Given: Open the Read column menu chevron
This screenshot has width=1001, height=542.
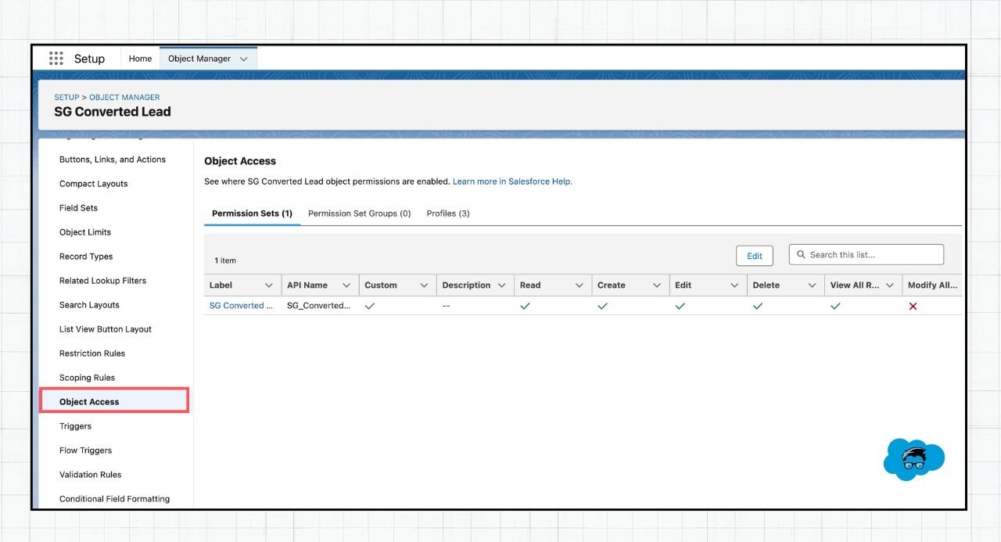Looking at the screenshot, I should (579, 285).
